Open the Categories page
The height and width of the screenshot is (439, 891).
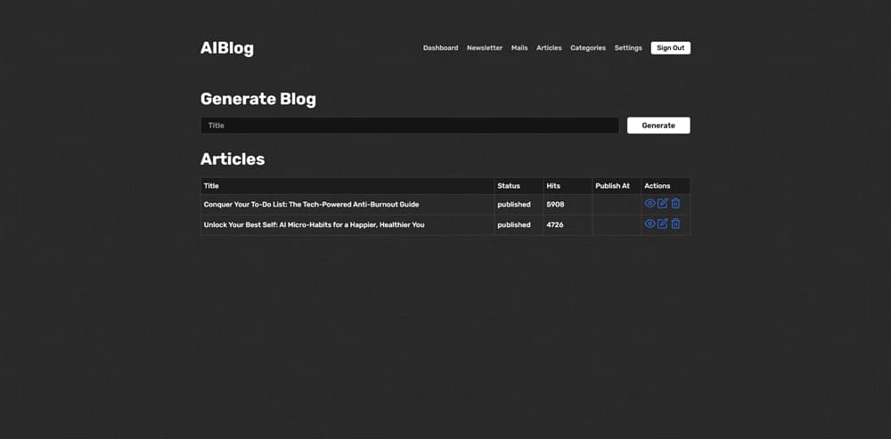(x=588, y=48)
